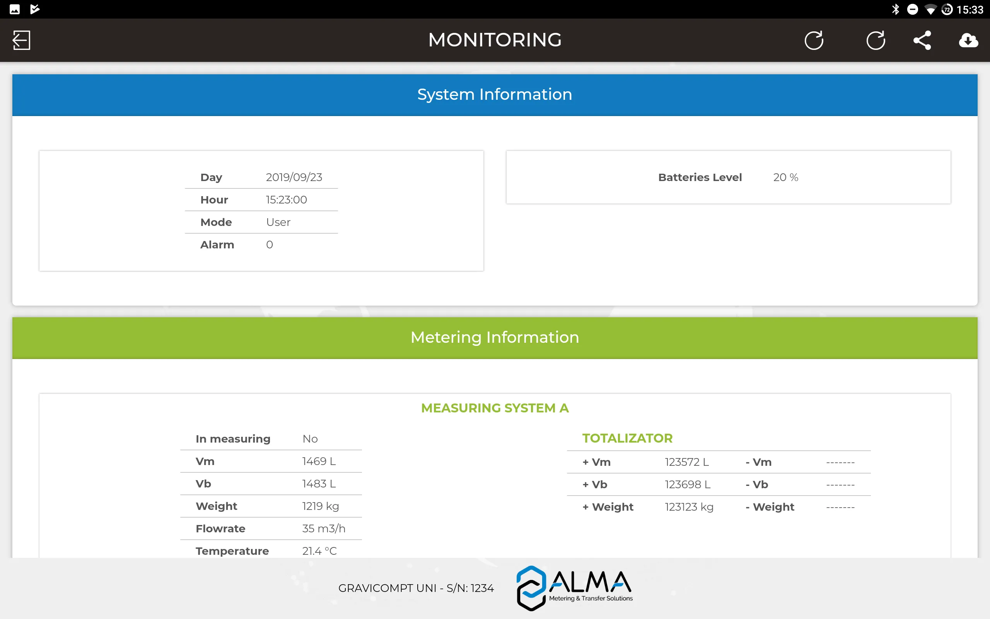Click the Flowrate label
The image size is (990, 619).
[220, 528]
